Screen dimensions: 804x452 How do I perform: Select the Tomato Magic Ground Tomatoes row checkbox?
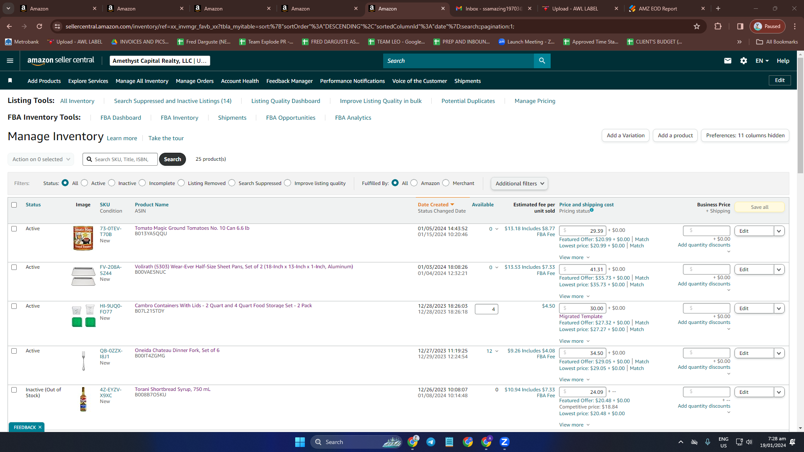[14, 229]
